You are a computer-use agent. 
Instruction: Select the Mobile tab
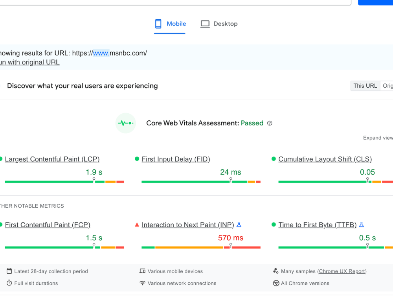pyautogui.click(x=170, y=24)
